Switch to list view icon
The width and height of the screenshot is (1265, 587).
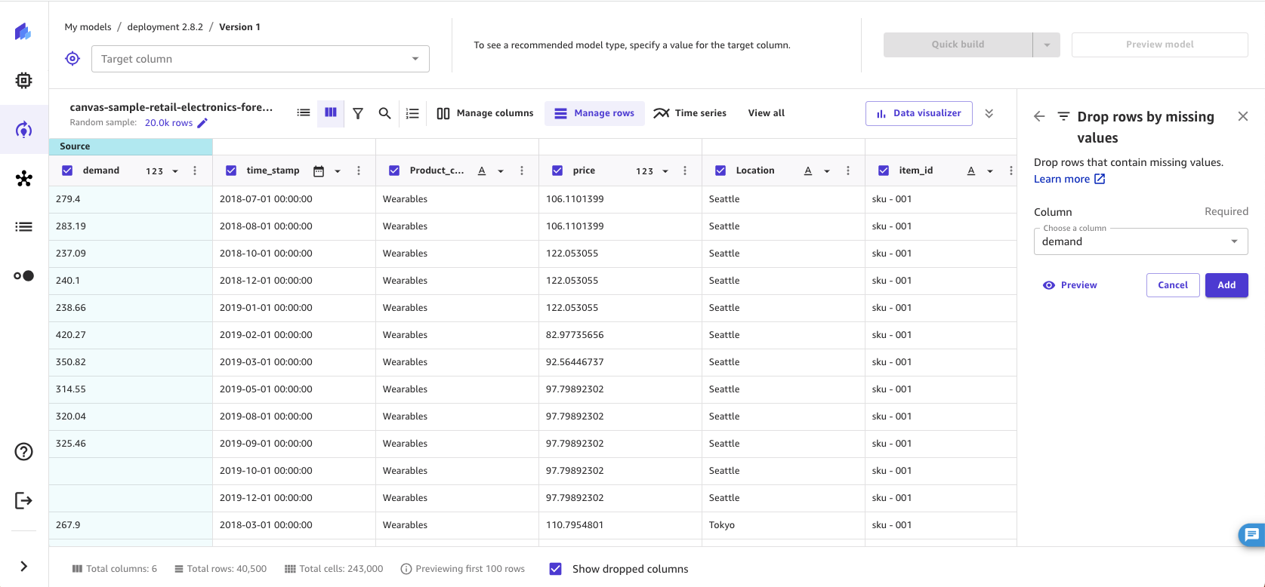tap(304, 112)
